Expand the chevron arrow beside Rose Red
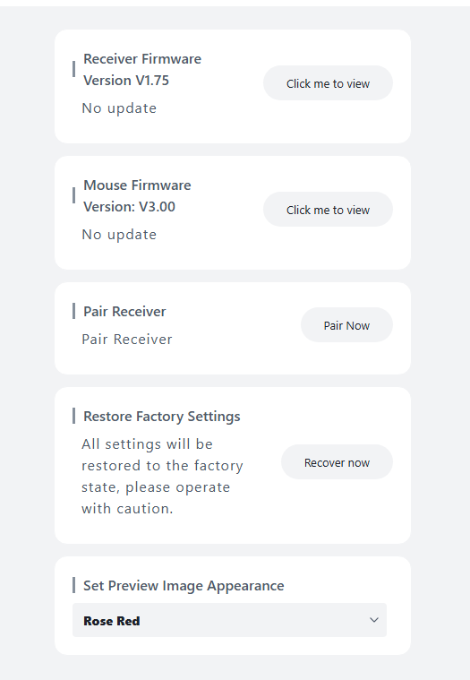 coord(374,620)
